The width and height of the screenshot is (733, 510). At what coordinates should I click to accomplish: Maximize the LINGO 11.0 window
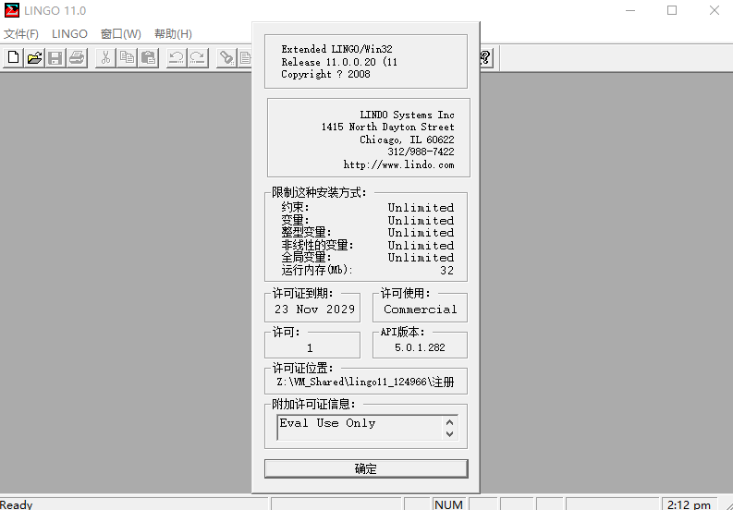click(x=672, y=10)
